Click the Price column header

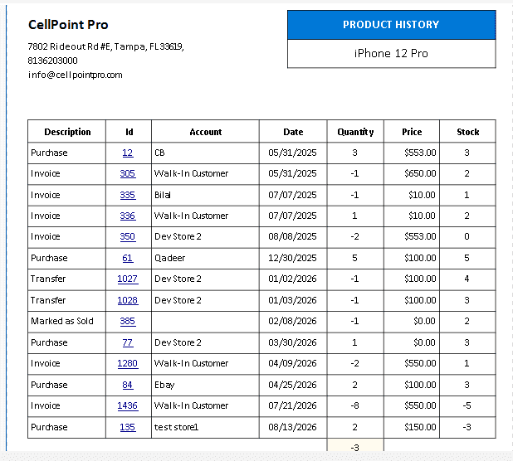click(x=412, y=132)
